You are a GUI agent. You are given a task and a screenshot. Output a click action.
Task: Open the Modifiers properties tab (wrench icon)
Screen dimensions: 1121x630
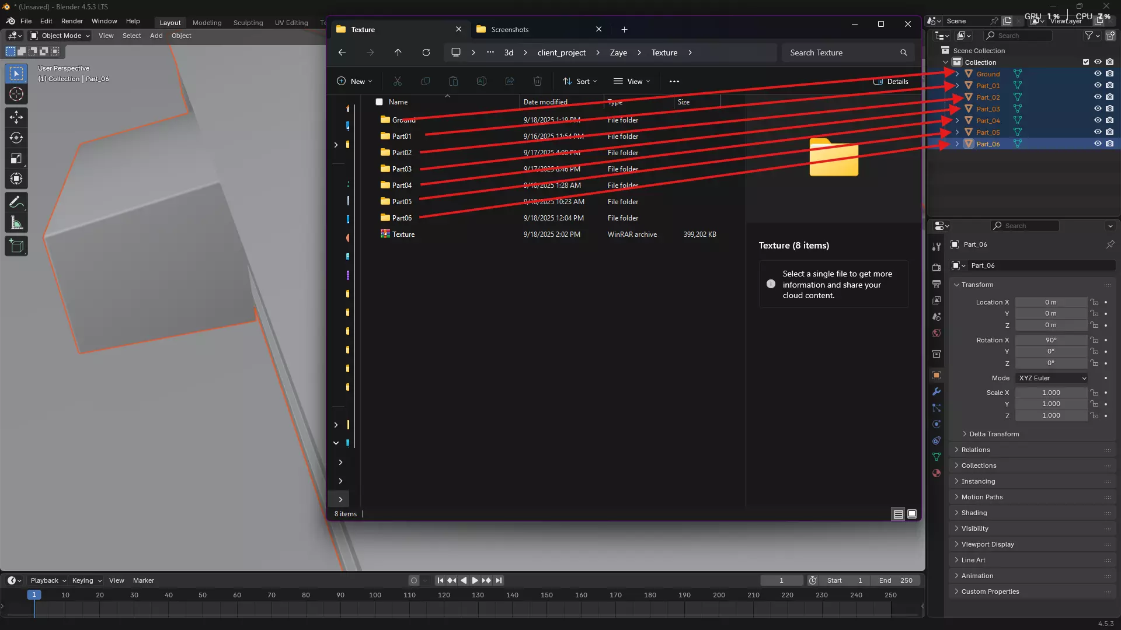pos(937,391)
